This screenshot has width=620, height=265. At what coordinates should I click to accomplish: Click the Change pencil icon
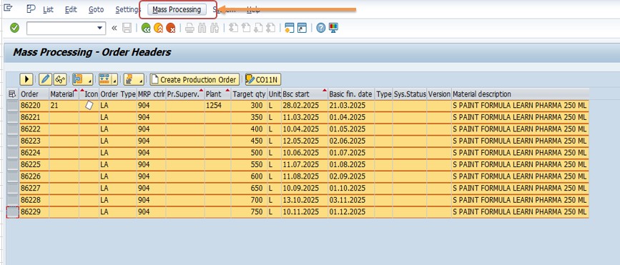[x=46, y=79]
